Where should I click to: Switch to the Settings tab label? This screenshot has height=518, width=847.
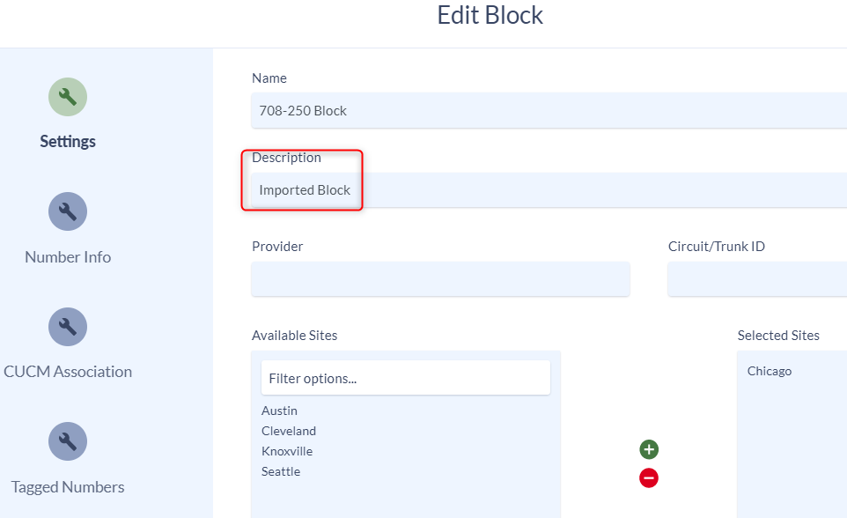coord(68,142)
